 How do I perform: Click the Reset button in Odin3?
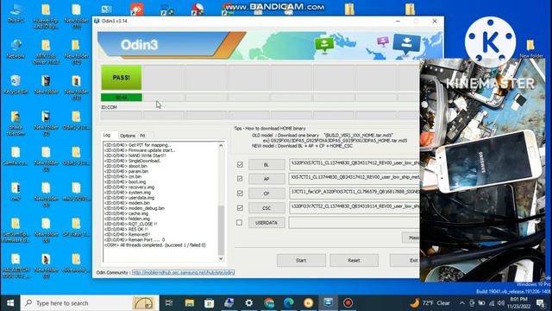[x=354, y=261]
